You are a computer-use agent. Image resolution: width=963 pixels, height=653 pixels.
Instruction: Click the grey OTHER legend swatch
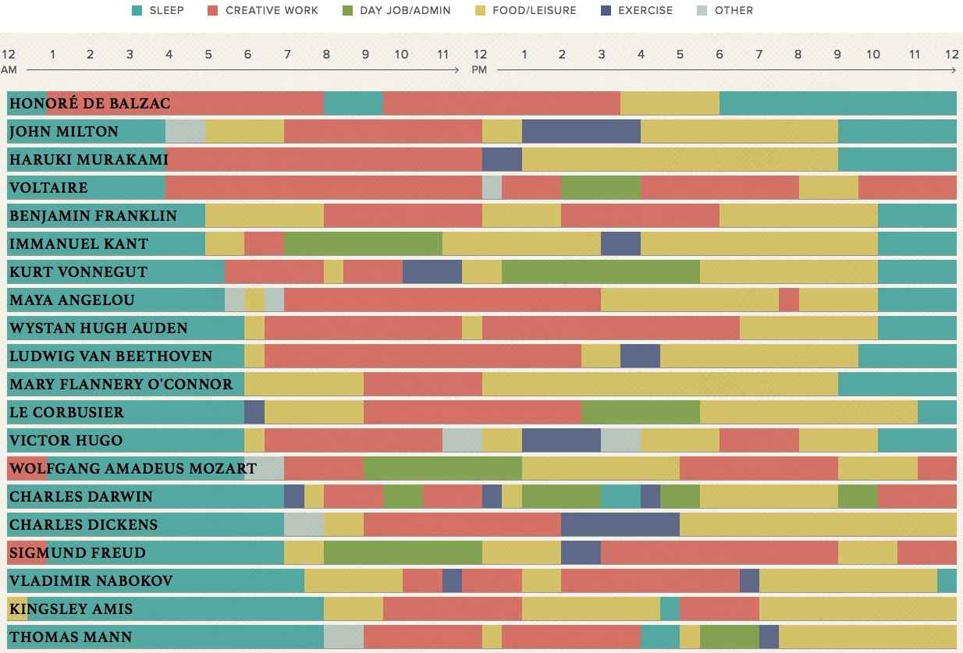702,11
